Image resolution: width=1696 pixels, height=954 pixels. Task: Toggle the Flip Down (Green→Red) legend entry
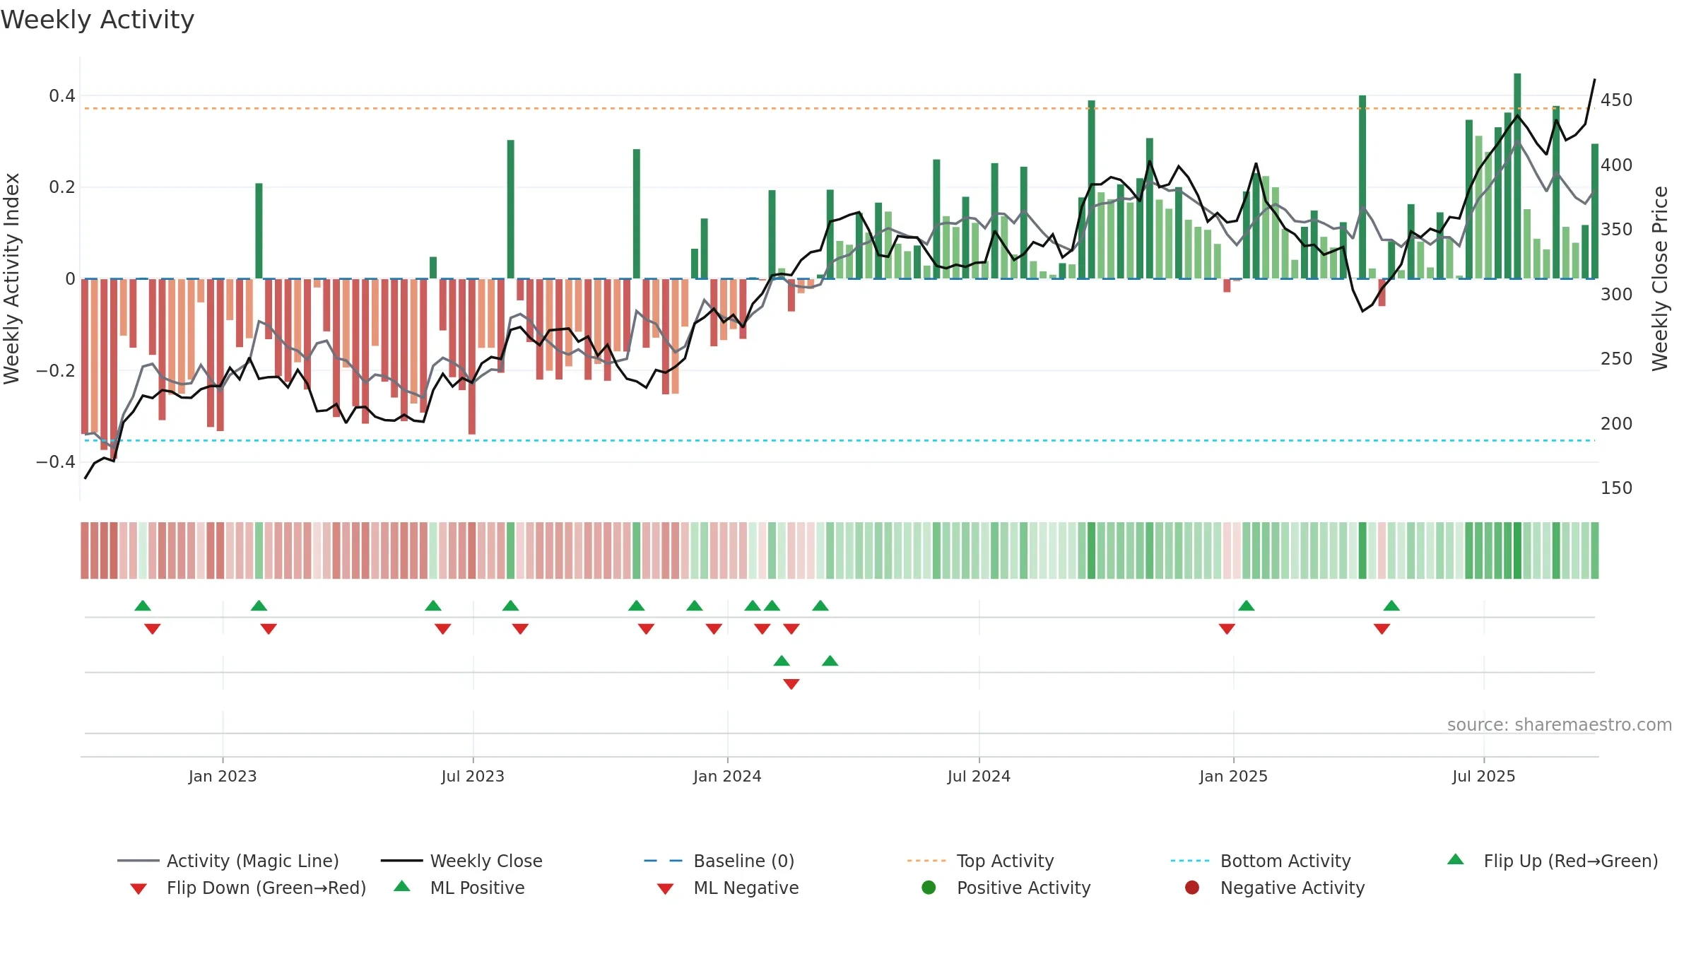pos(248,888)
